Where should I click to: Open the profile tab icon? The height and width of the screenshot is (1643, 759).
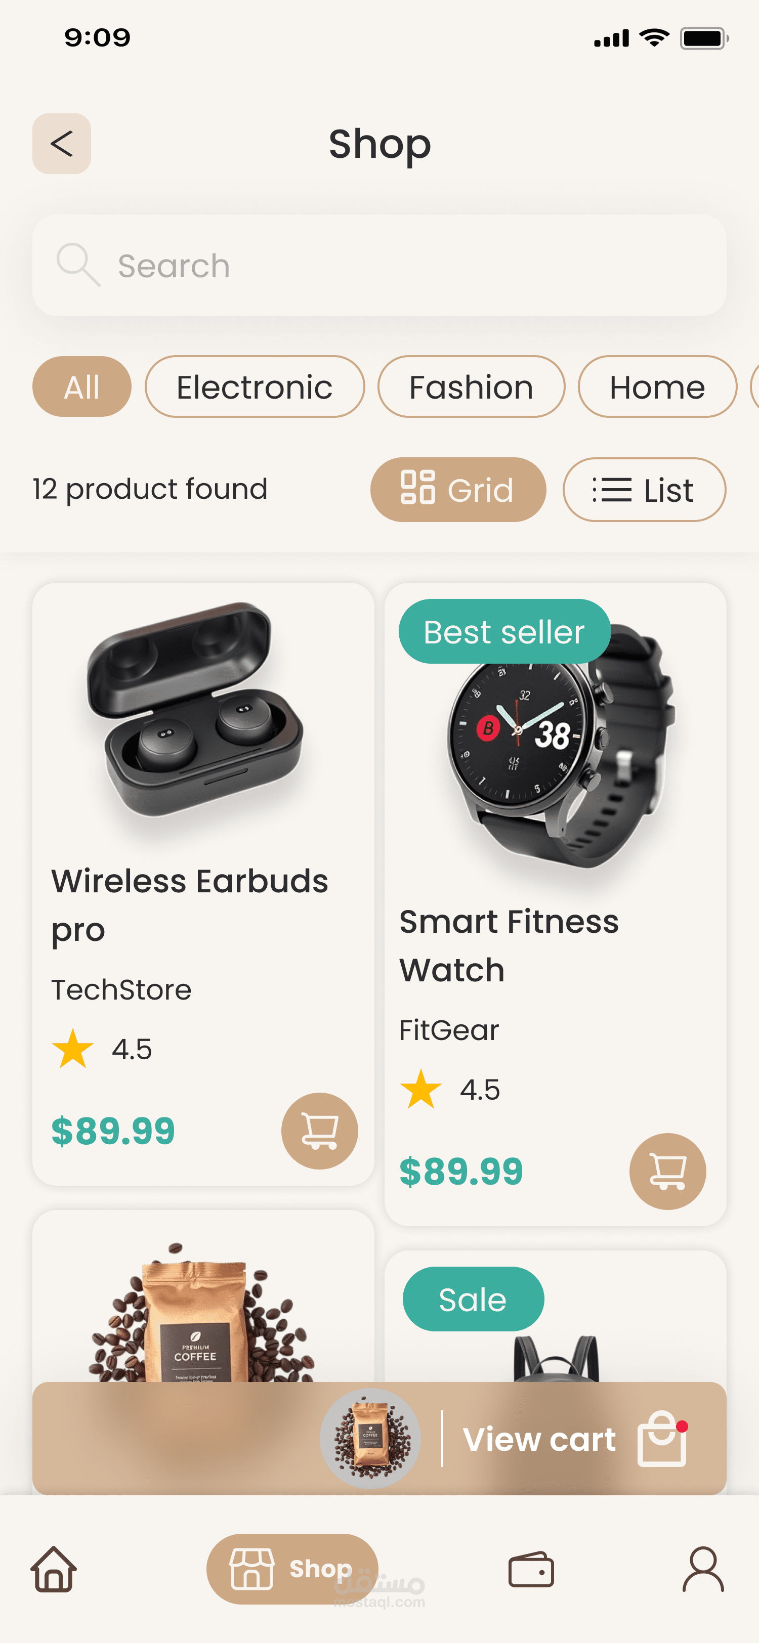(x=703, y=1569)
